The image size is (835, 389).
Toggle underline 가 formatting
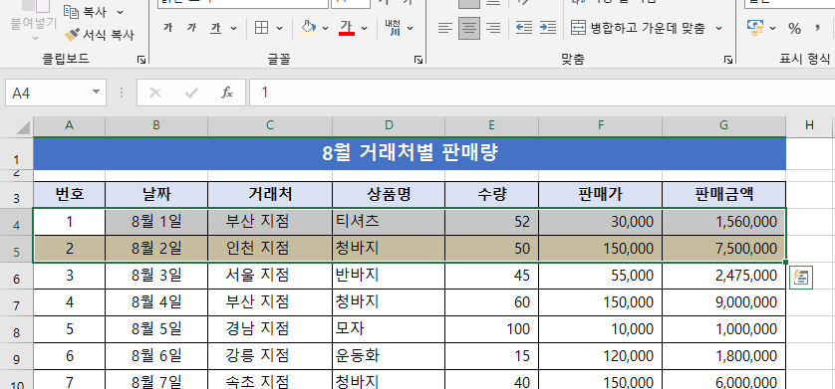215,28
